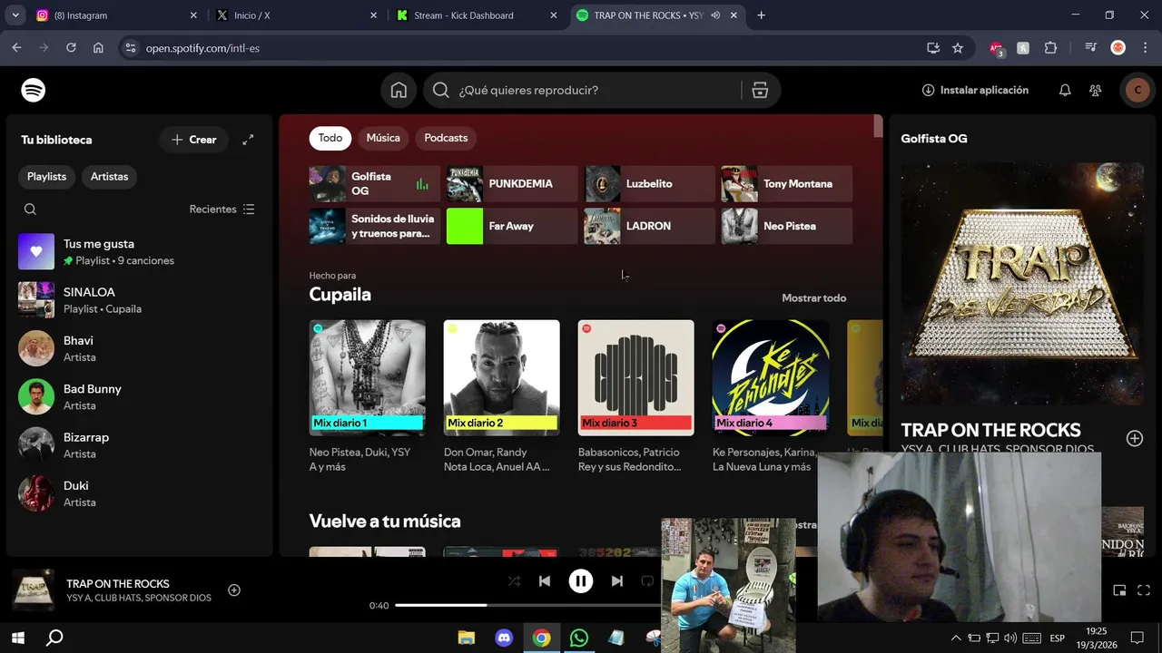The height and width of the screenshot is (653, 1162).
Task: Open Bizarrap artist in library
Action: [140, 444]
